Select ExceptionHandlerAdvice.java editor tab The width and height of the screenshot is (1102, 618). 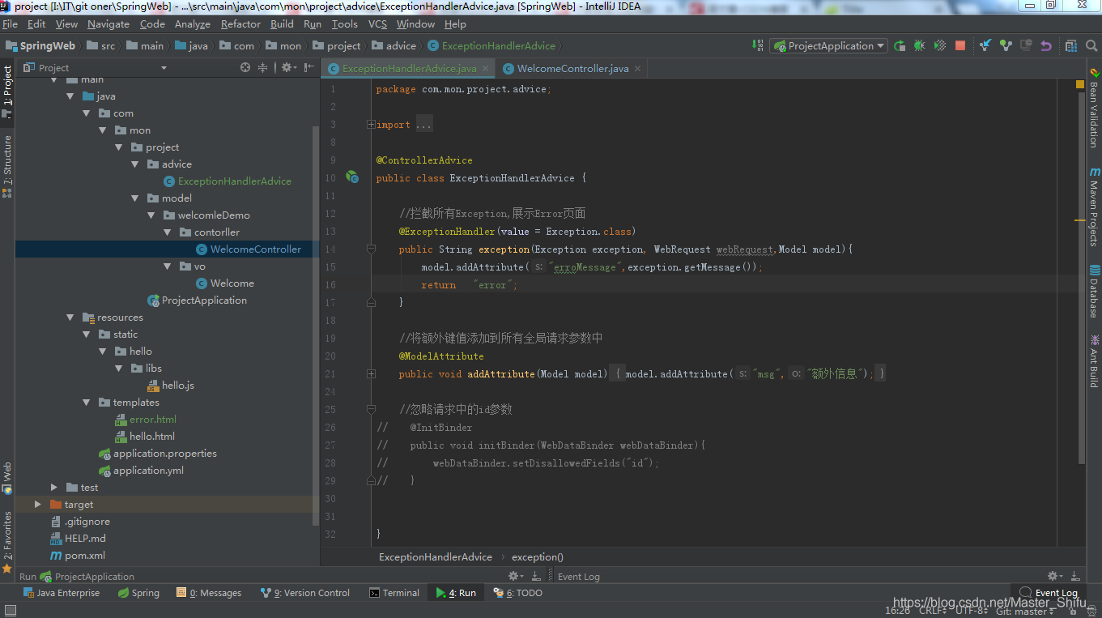click(409, 69)
